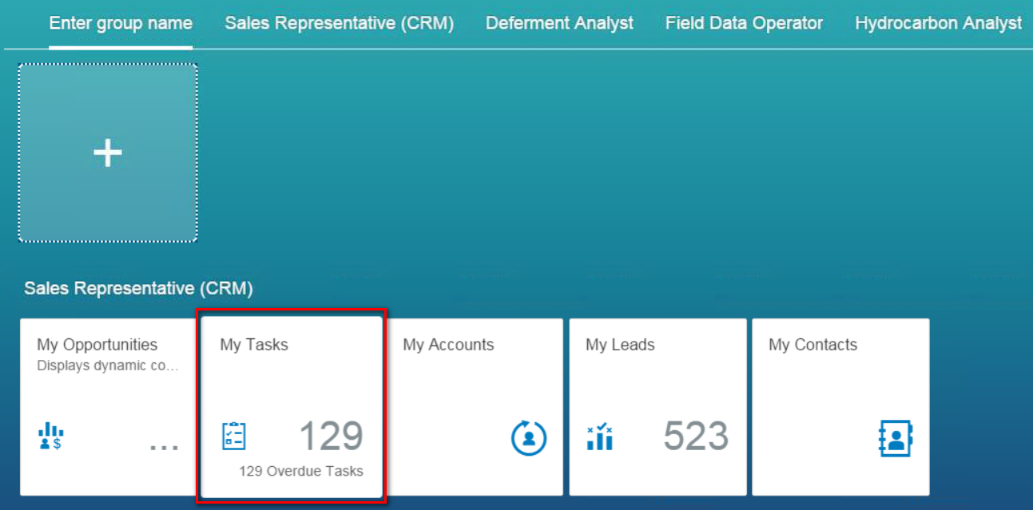This screenshot has height=510, width=1033.
Task: Open the My Opportunities chart icon
Action: pos(51,436)
